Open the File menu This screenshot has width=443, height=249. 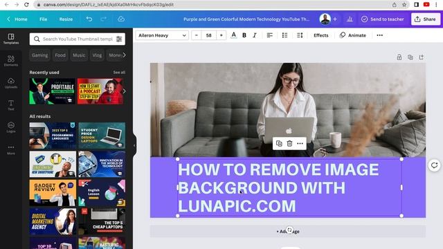coord(43,19)
